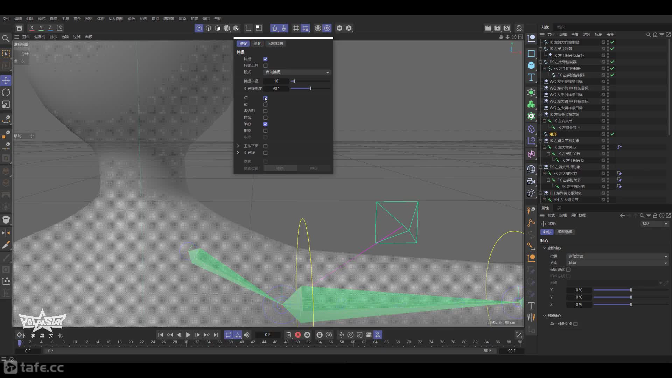The width and height of the screenshot is (672, 378).
Task: Toggle the X axis lock icon
Action: coord(32,28)
